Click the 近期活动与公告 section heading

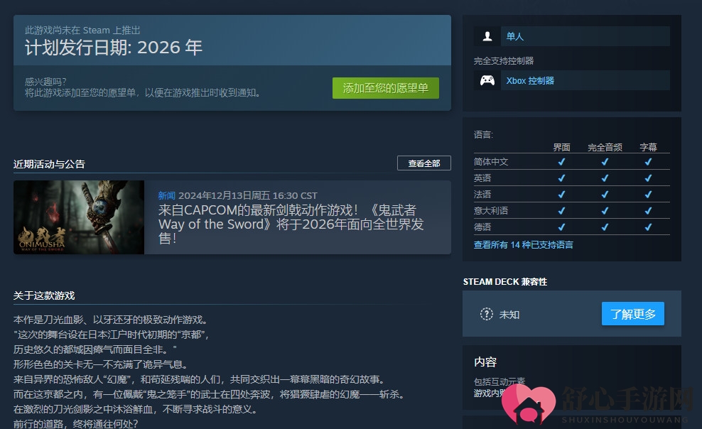tap(49, 164)
